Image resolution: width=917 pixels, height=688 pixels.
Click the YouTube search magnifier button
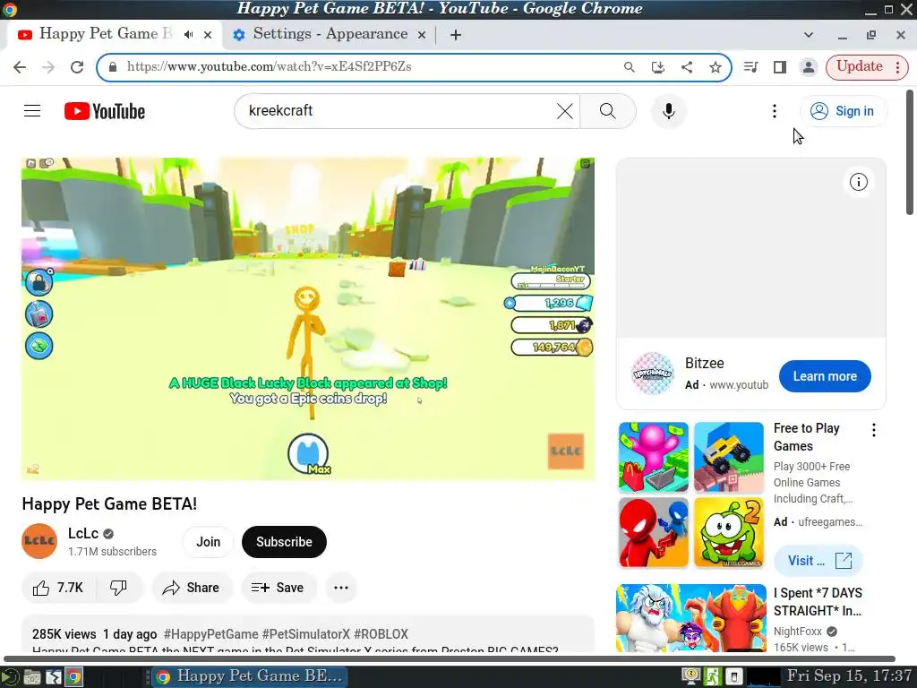coord(608,110)
